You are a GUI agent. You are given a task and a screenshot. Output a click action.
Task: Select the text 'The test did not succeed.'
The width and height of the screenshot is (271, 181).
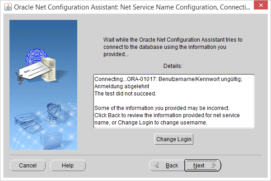(125, 94)
